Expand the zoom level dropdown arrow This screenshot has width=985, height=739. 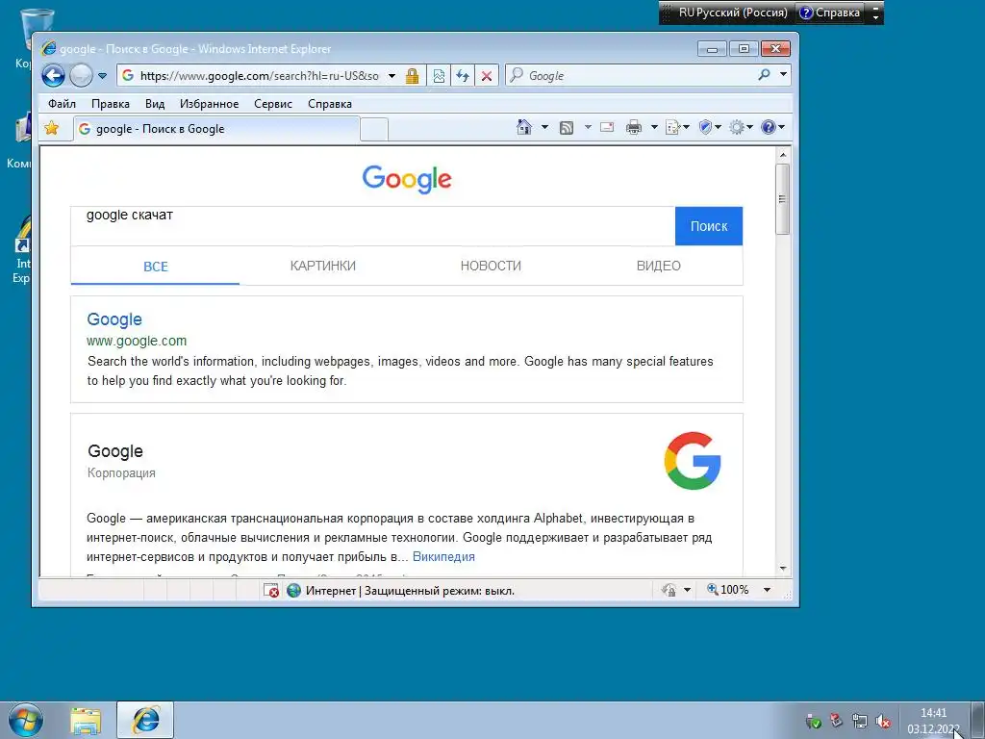tap(767, 590)
